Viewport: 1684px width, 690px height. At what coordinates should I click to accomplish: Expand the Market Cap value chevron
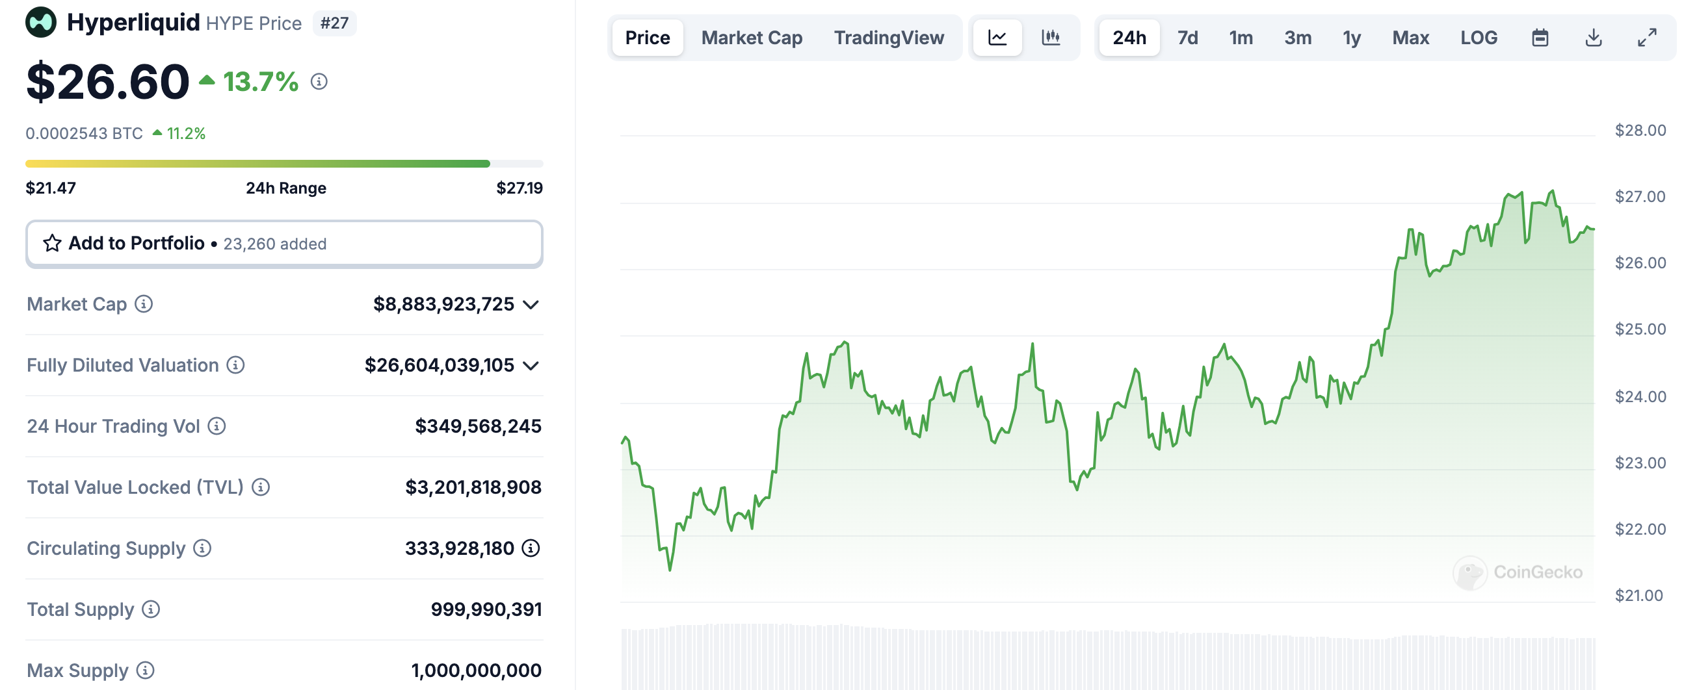click(531, 305)
